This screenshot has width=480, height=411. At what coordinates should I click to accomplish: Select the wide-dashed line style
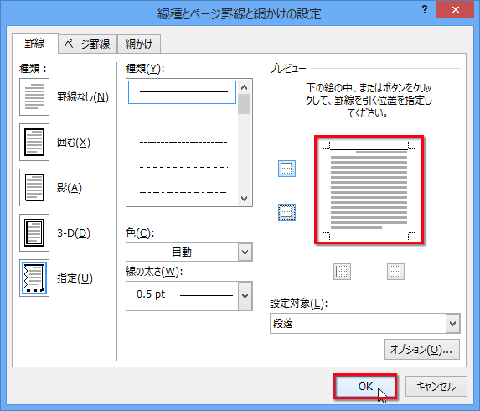pos(183,168)
